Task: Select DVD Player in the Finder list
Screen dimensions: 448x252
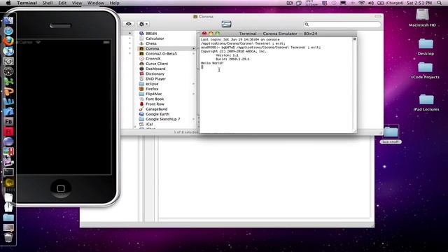Action: coord(155,78)
